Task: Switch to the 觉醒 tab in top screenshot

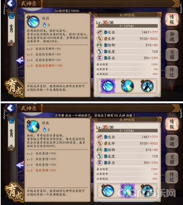Action: pos(172,54)
